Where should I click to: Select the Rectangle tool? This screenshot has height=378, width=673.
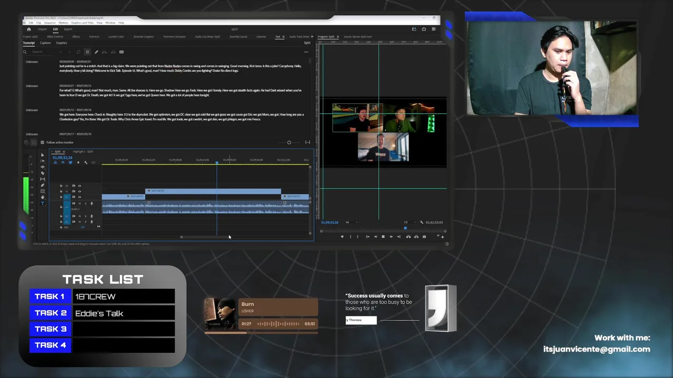pos(43,191)
